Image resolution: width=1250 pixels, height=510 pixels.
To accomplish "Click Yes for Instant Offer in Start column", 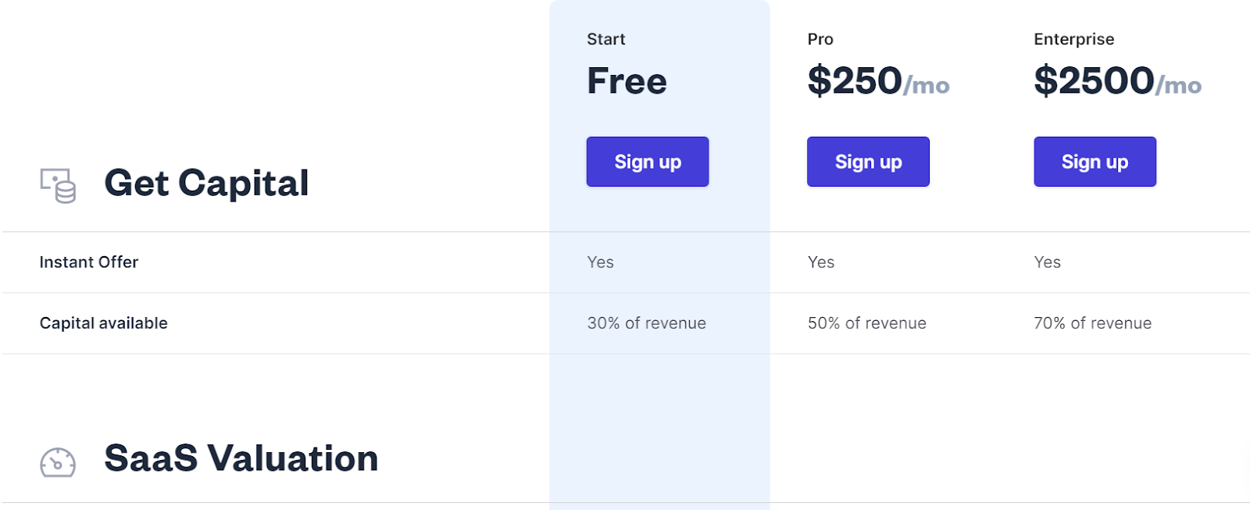I will tap(600, 262).
